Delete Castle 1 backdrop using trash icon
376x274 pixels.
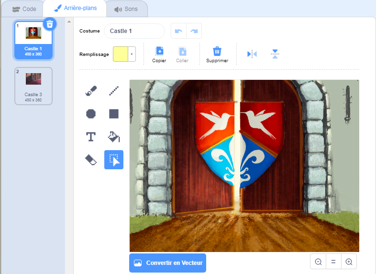[49, 24]
